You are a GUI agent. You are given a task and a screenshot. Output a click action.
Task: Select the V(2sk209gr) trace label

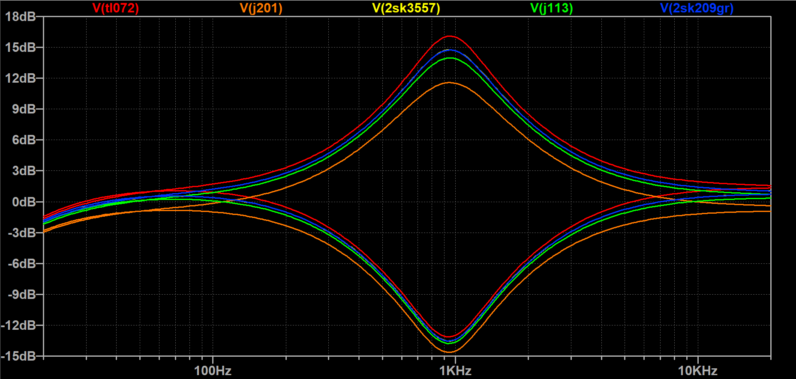coord(697,8)
